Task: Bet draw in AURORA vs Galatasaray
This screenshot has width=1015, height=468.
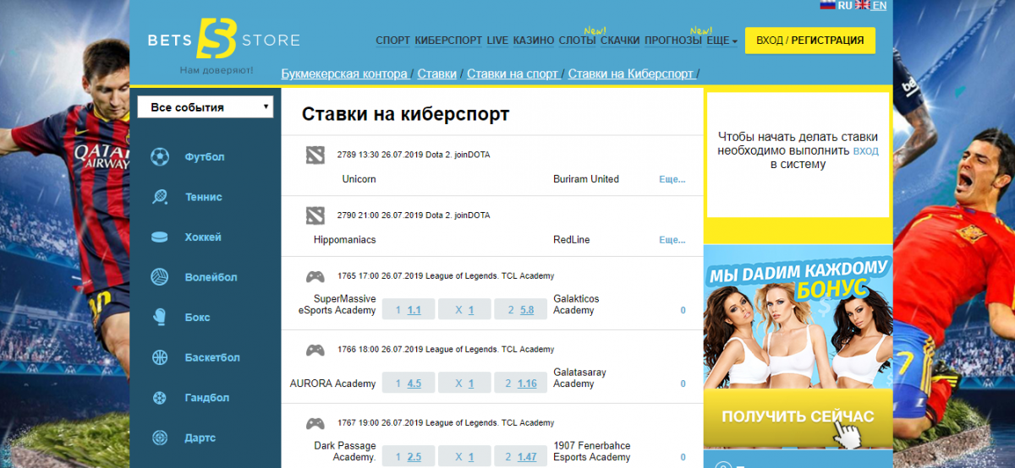Action: 464,384
